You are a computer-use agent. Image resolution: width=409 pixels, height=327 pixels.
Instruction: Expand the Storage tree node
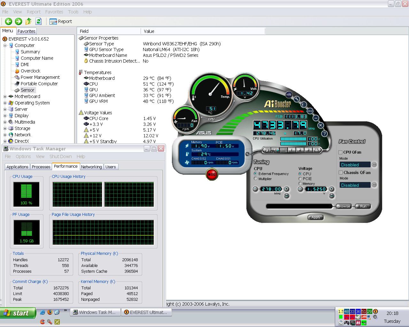pyautogui.click(x=5, y=128)
